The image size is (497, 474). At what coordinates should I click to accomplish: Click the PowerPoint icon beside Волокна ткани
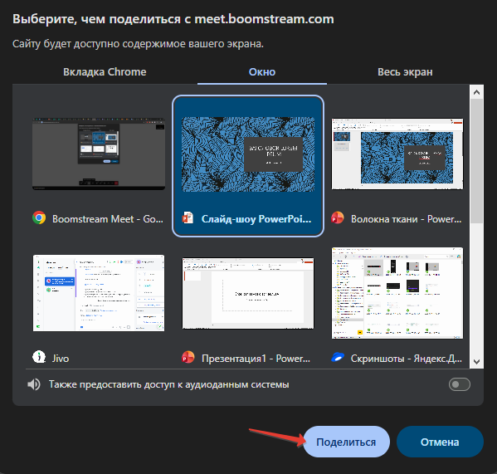point(337,217)
